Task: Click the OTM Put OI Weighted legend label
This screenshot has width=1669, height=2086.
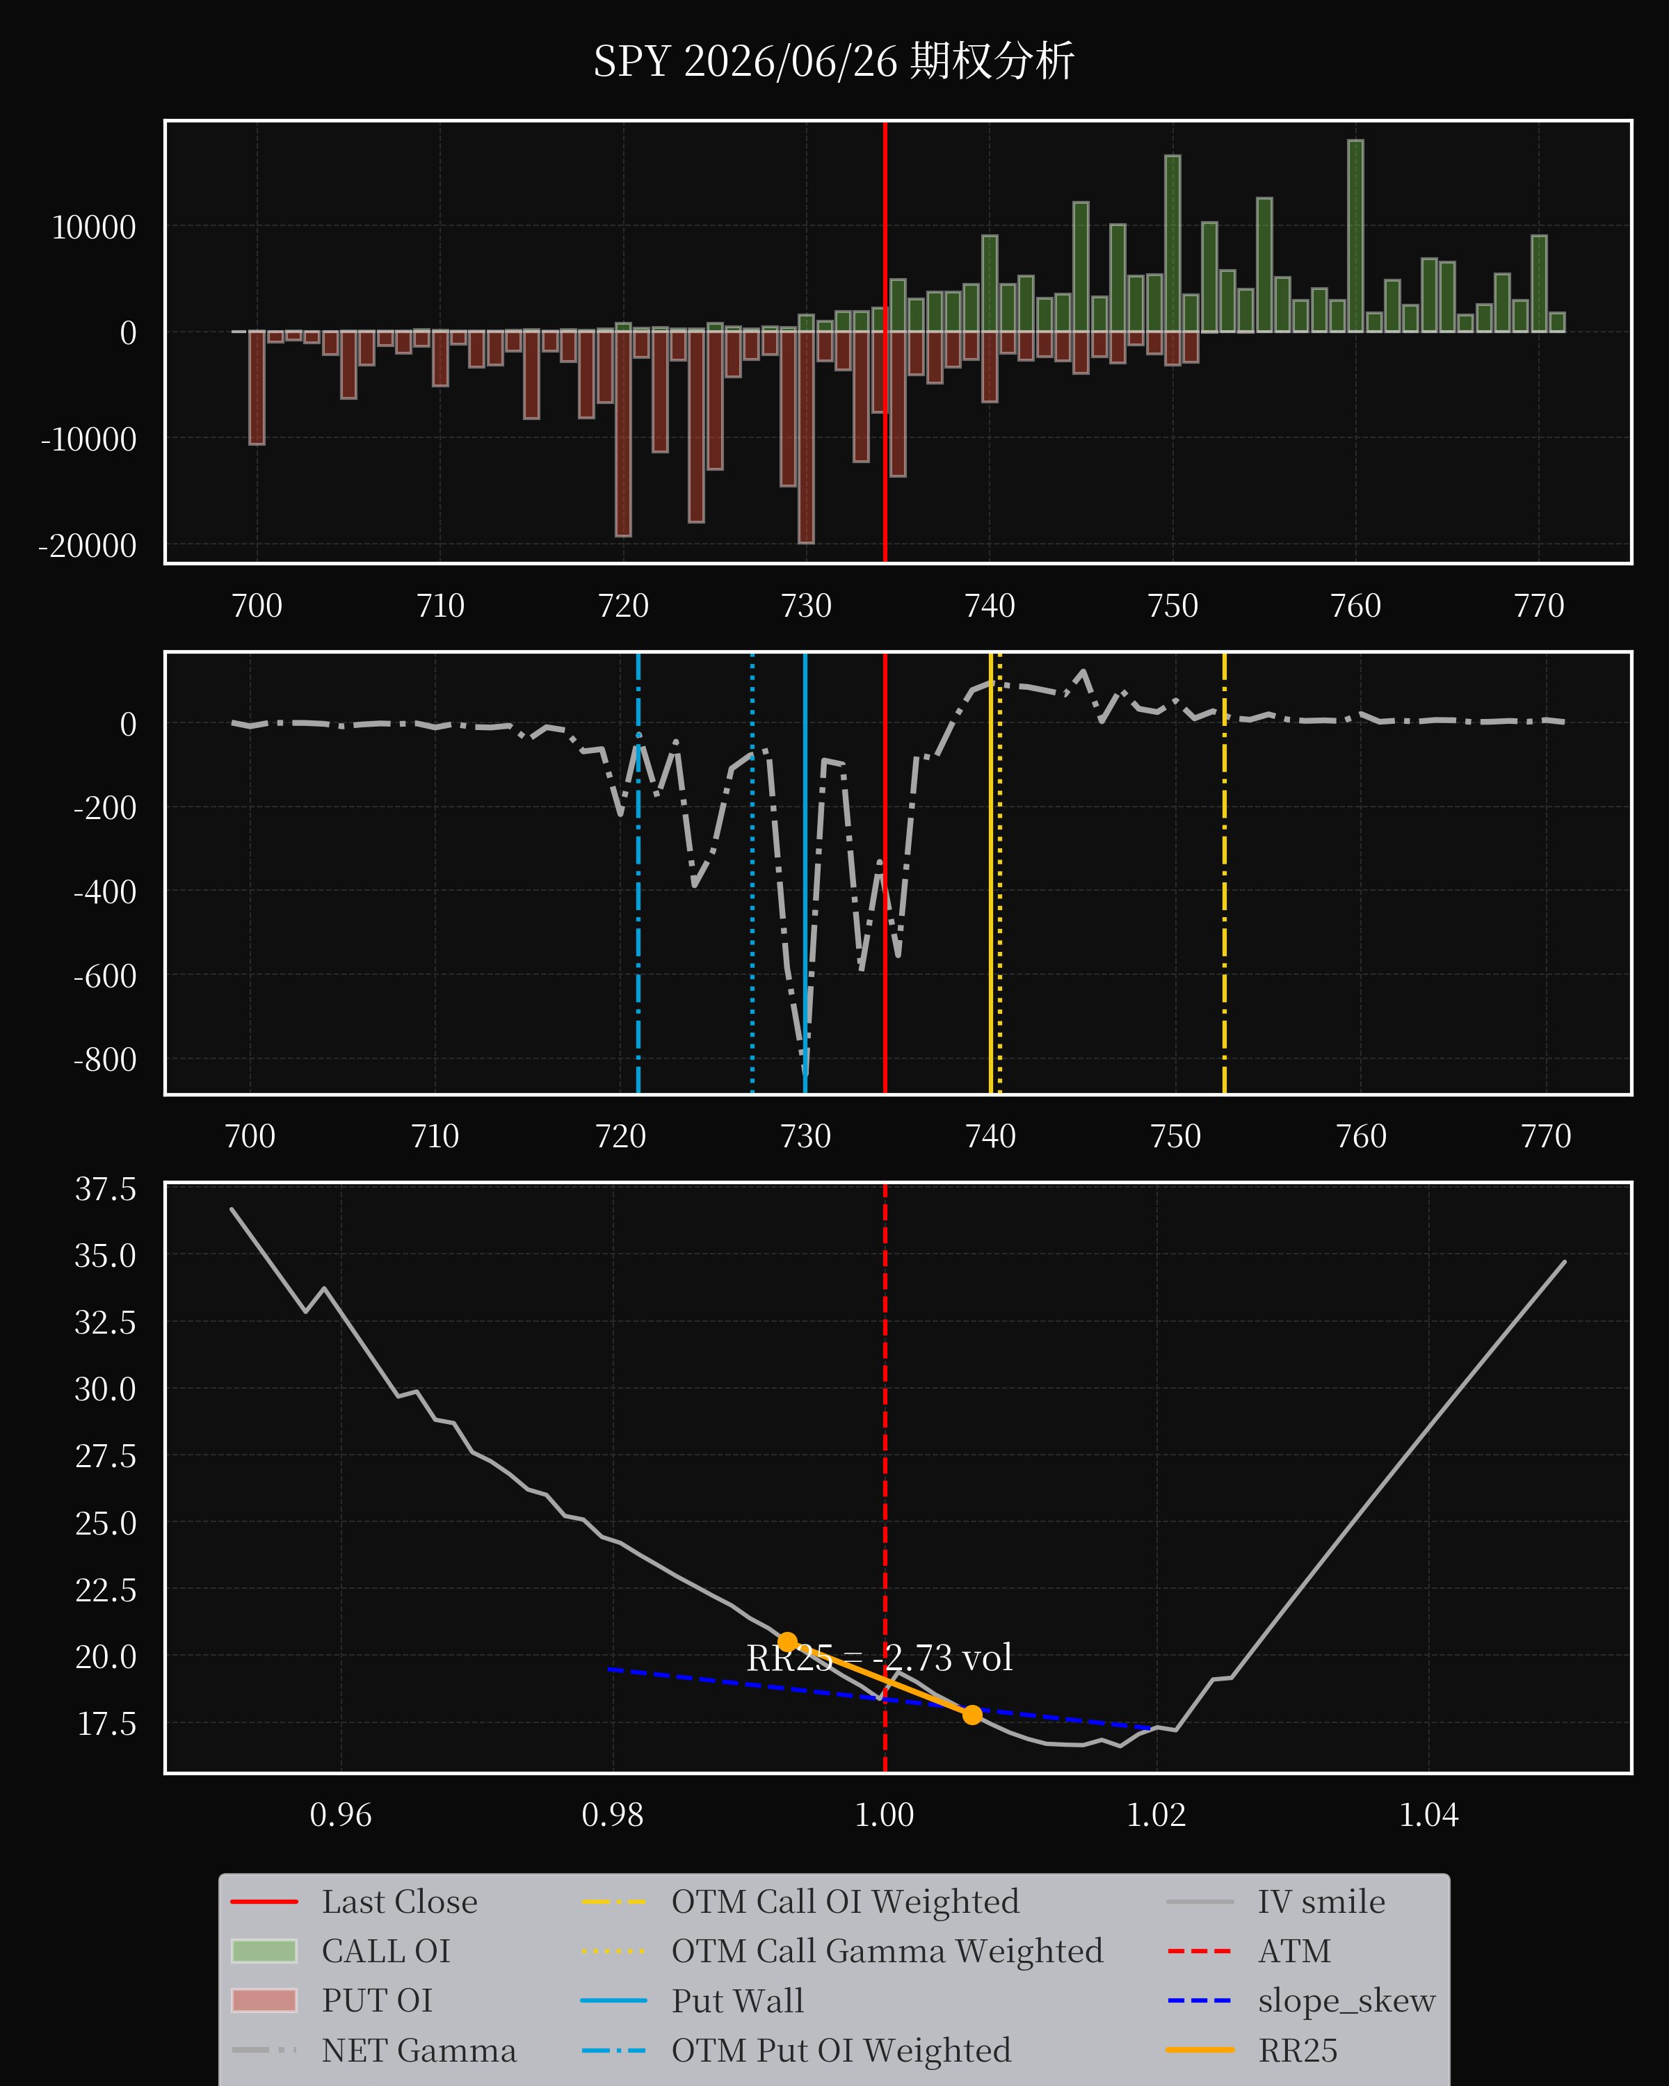Action: coord(841,2051)
